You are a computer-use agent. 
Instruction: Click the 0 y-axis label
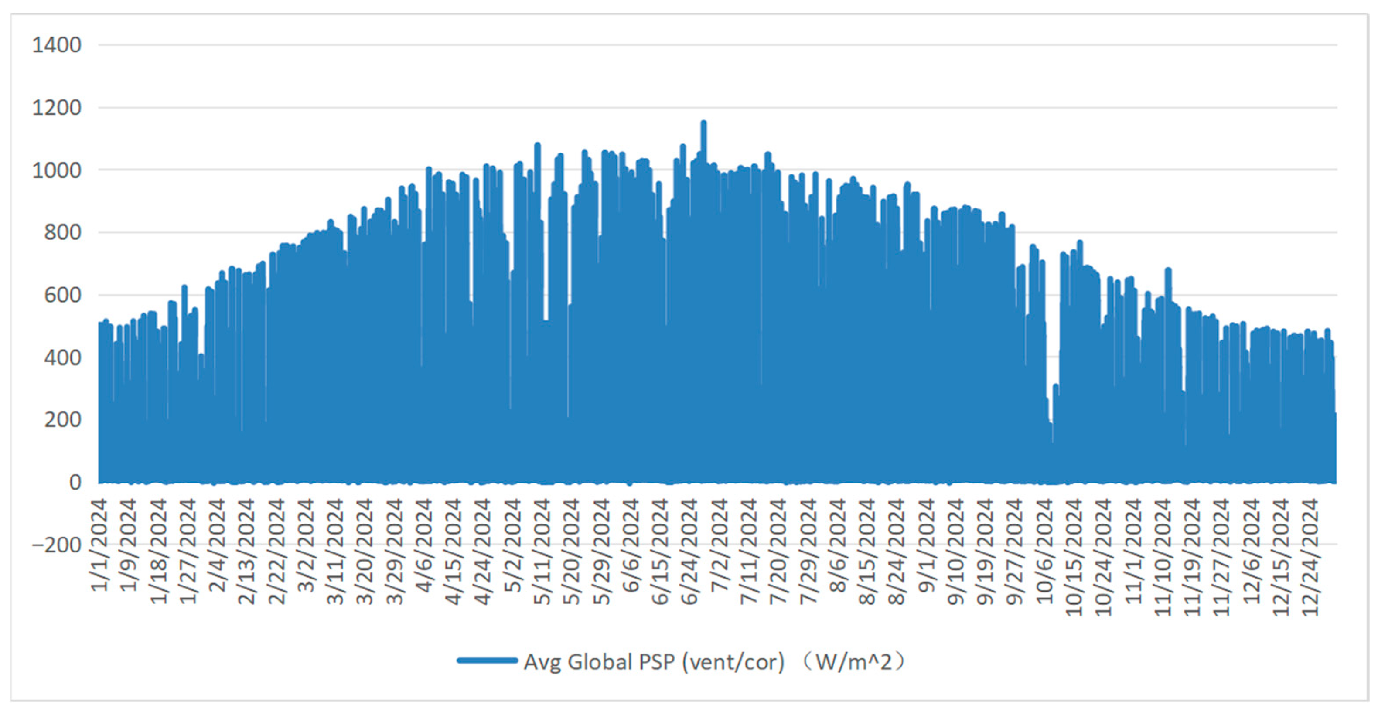pos(75,482)
